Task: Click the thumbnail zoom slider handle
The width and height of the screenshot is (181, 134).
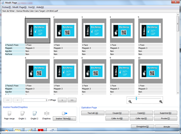Action: [136, 98]
